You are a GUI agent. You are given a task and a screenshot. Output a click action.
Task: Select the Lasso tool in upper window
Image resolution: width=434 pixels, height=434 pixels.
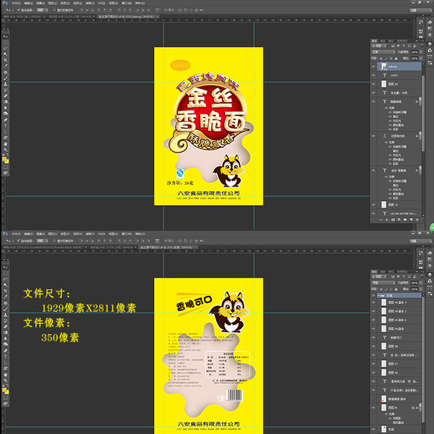pyautogui.click(x=5, y=48)
